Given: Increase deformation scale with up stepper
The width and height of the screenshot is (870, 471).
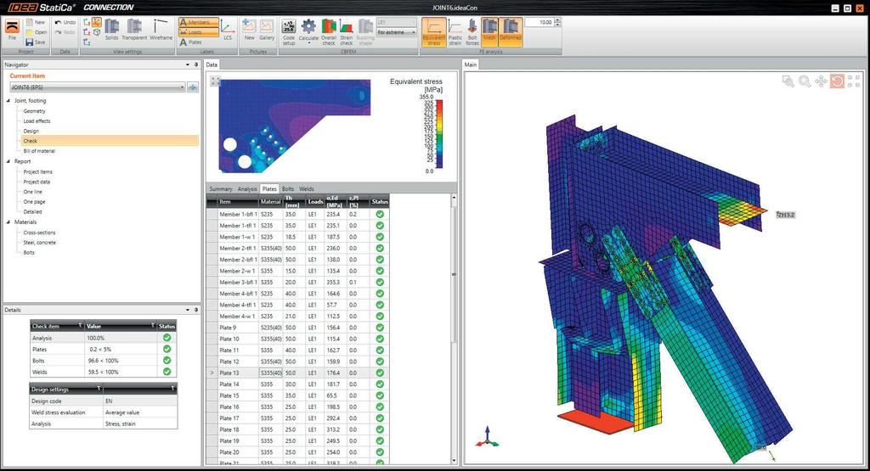Looking at the screenshot, I should (557, 20).
